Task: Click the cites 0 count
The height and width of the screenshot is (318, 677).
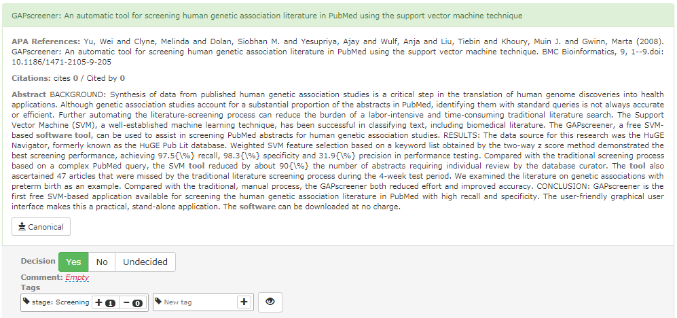Action: click(66, 78)
